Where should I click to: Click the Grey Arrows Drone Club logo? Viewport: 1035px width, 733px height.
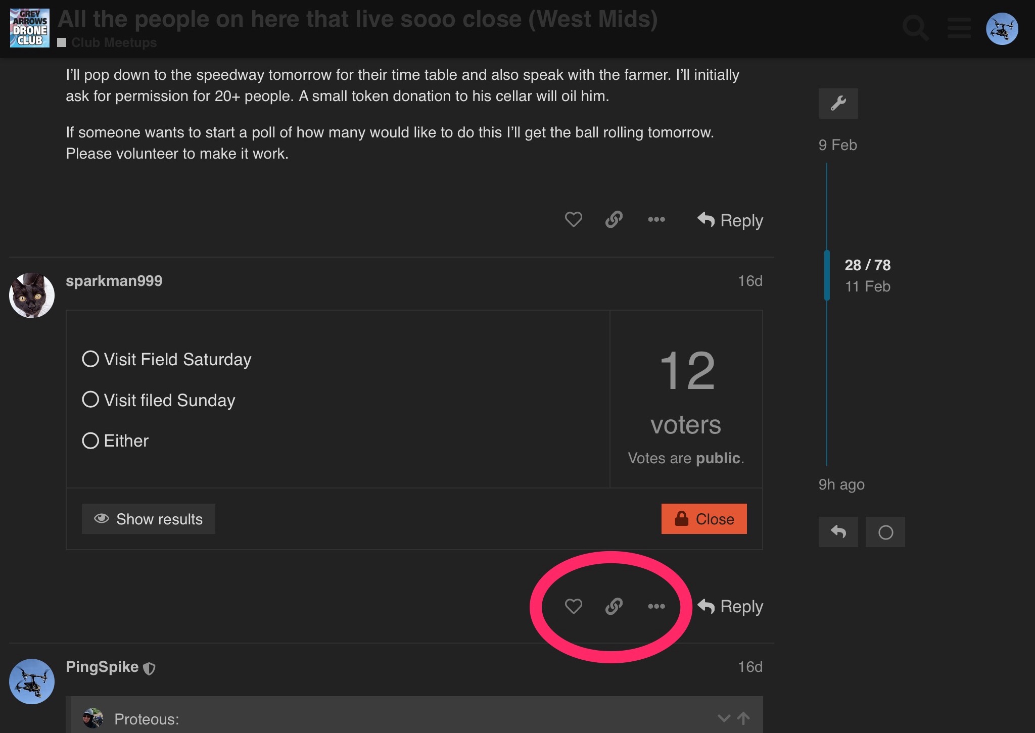pos(30,28)
